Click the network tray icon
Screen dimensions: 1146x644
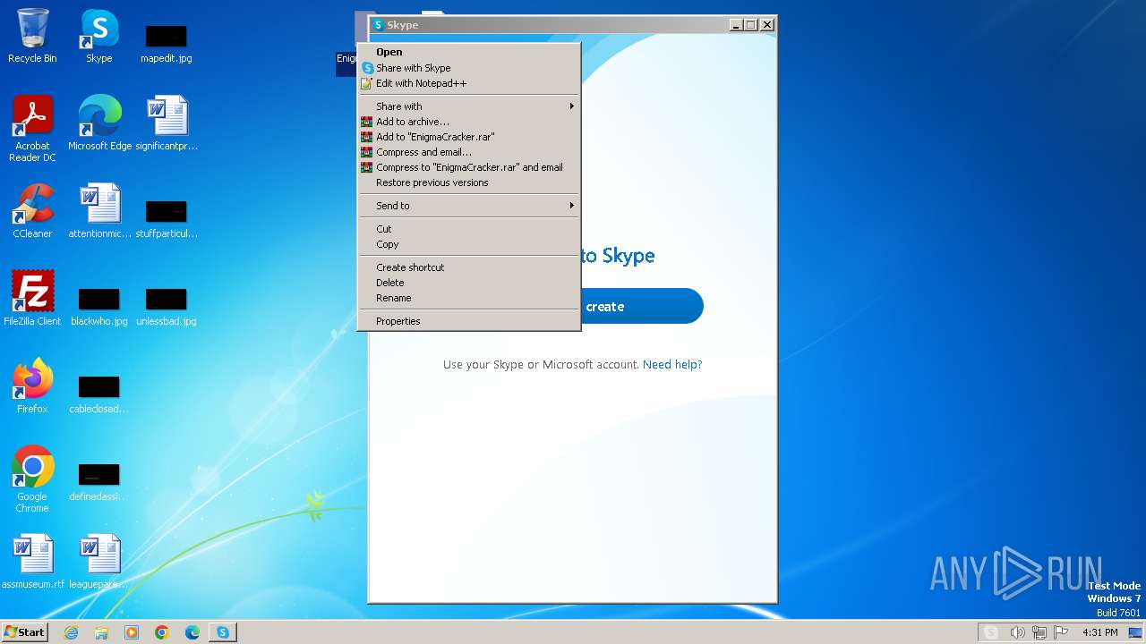point(1039,632)
